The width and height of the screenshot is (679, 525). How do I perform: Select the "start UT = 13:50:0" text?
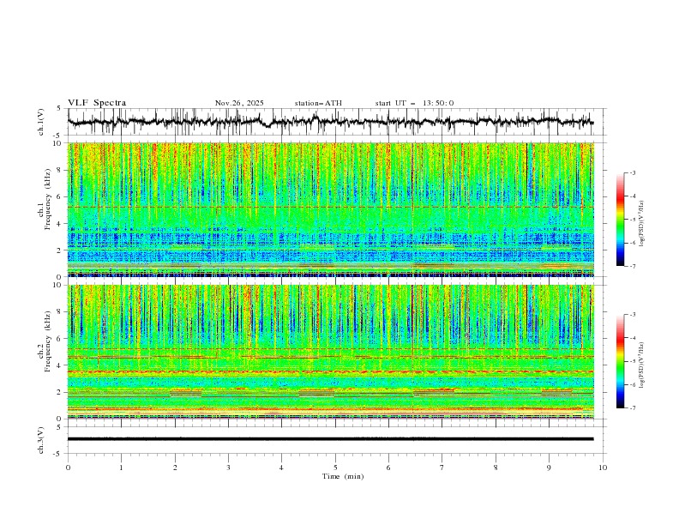414,103
